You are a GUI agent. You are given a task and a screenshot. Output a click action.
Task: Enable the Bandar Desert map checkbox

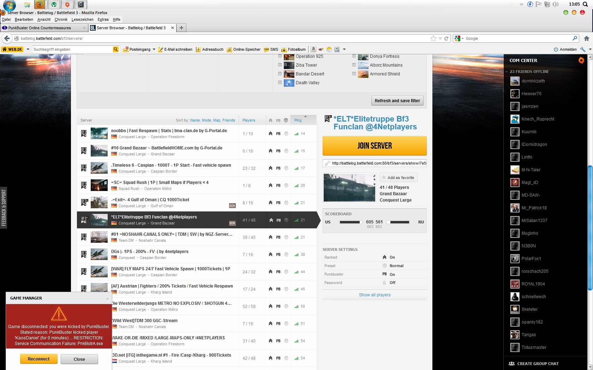pyautogui.click(x=280, y=74)
